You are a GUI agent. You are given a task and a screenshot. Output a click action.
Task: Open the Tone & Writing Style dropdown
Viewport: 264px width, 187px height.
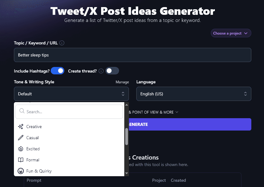tap(71, 93)
